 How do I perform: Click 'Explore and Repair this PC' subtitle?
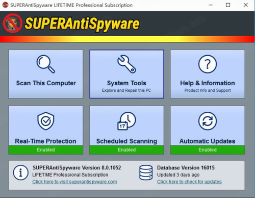click(126, 90)
